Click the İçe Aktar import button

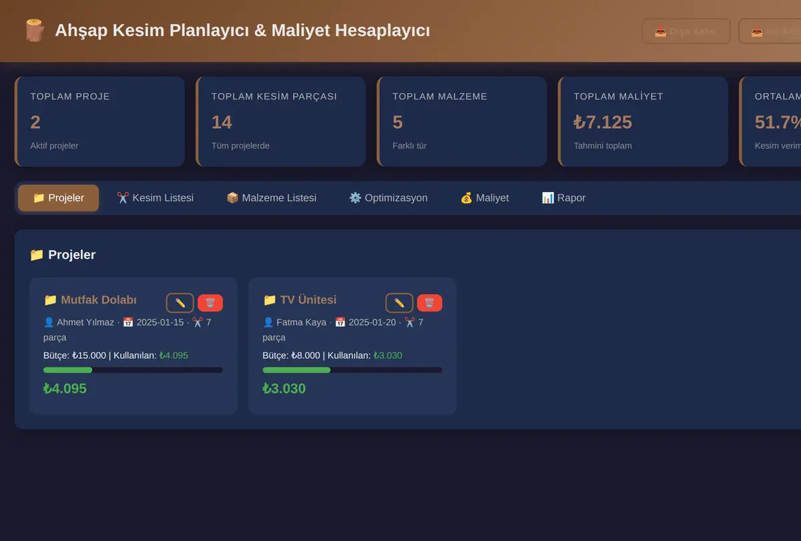click(770, 31)
